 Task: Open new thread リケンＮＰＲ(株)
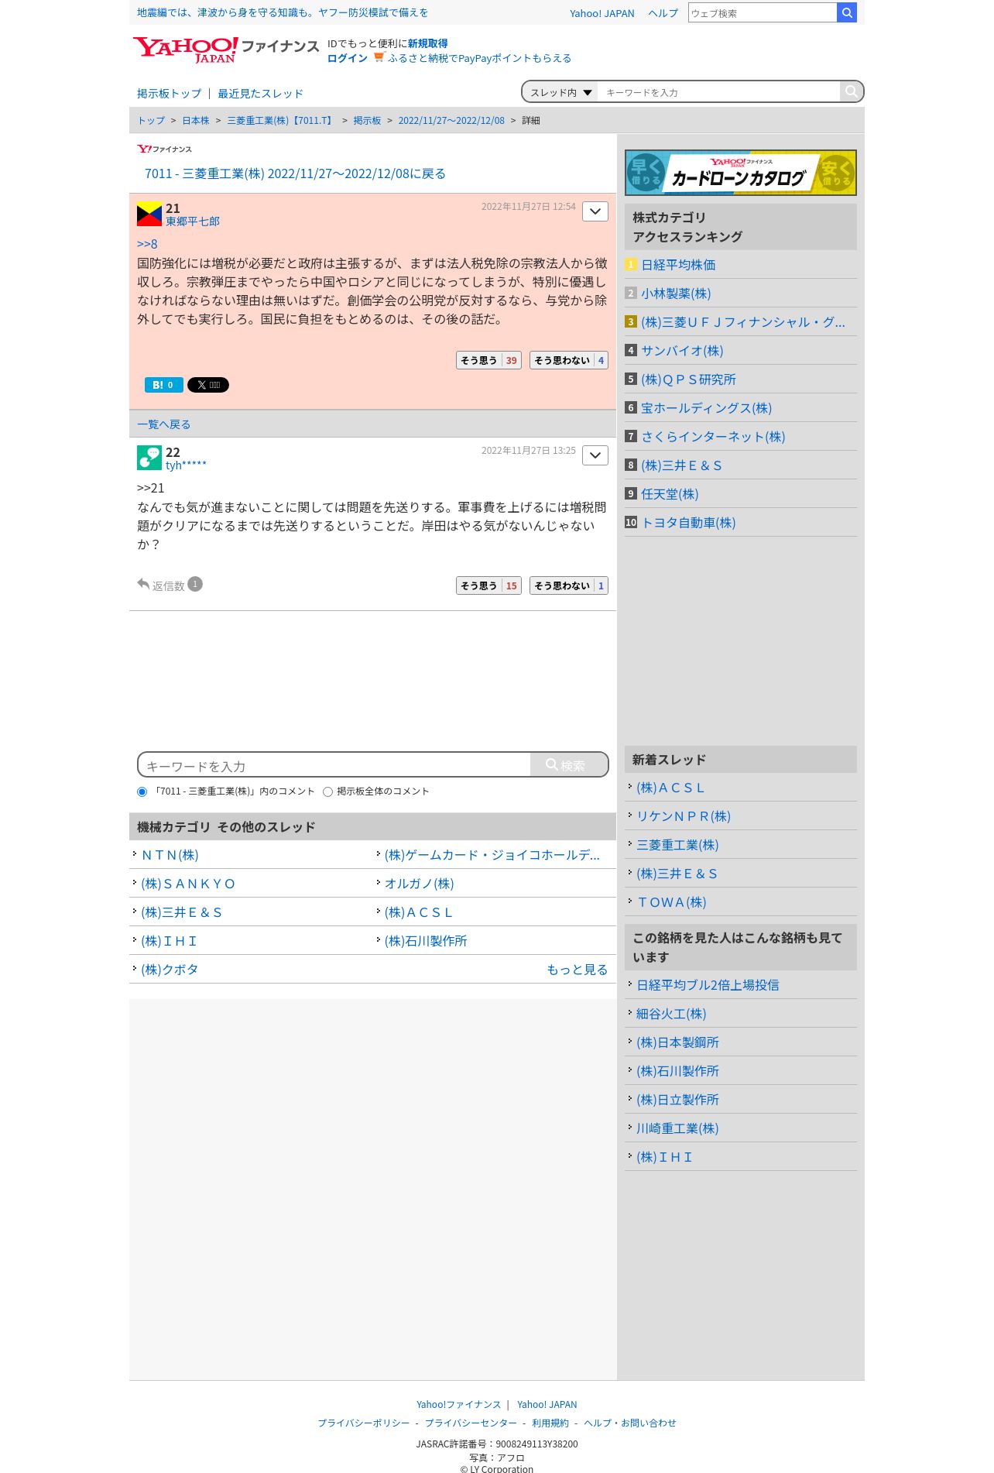[x=684, y=816]
